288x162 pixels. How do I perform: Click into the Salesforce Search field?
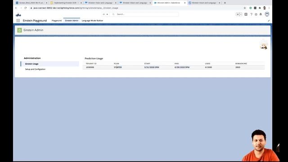(144, 14)
